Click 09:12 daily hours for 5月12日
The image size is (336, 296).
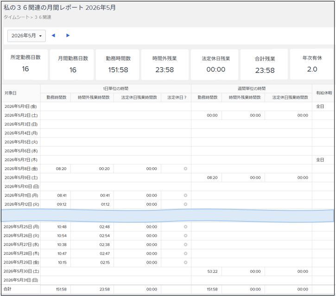62,204
